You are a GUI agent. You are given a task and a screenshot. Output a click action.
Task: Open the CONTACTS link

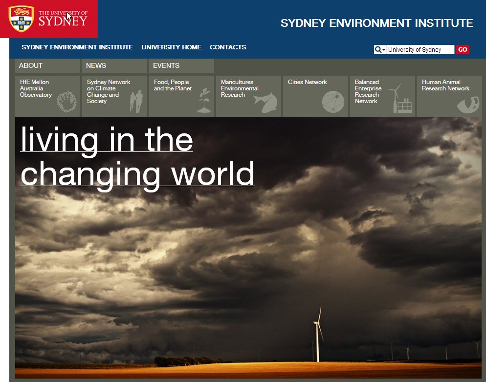pyautogui.click(x=228, y=47)
